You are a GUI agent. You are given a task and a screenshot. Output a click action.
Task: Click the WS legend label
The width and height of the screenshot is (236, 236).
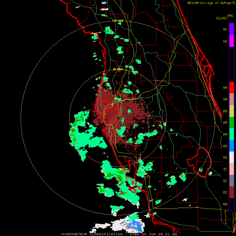point(225,146)
